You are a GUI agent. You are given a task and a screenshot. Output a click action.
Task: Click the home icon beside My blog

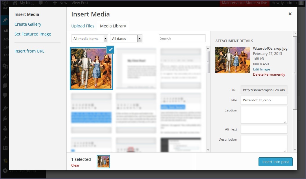pos(15,3)
